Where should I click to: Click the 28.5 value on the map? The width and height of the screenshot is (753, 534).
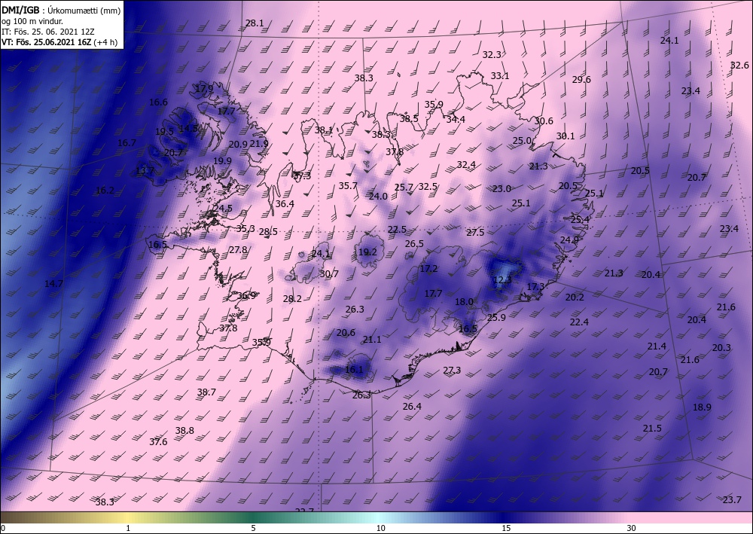pyautogui.click(x=268, y=232)
